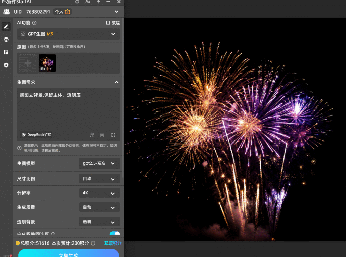Open the 透明背景 dropdown
This screenshot has width=346, height=257.
[x=100, y=222]
